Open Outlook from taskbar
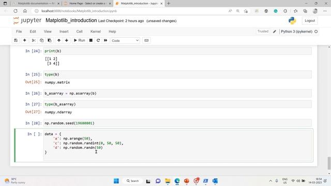This screenshot has width=331, height=186. click(215, 181)
